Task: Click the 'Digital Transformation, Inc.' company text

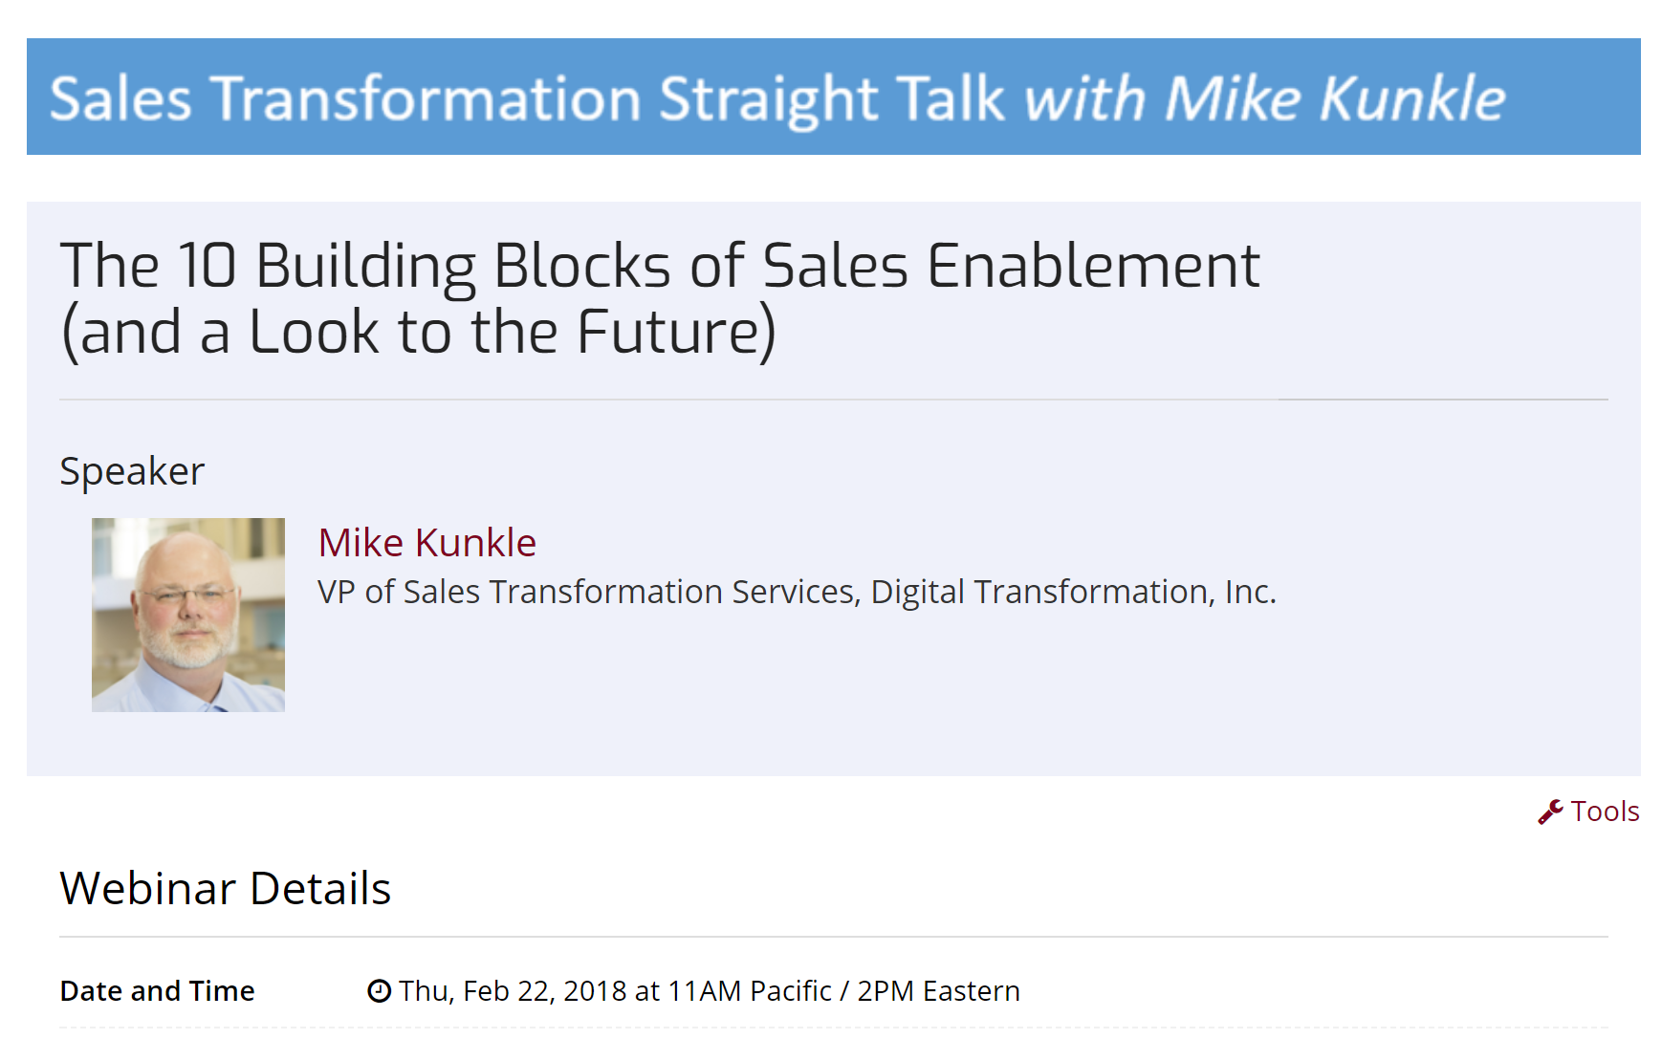Action: pyautogui.click(x=1074, y=592)
